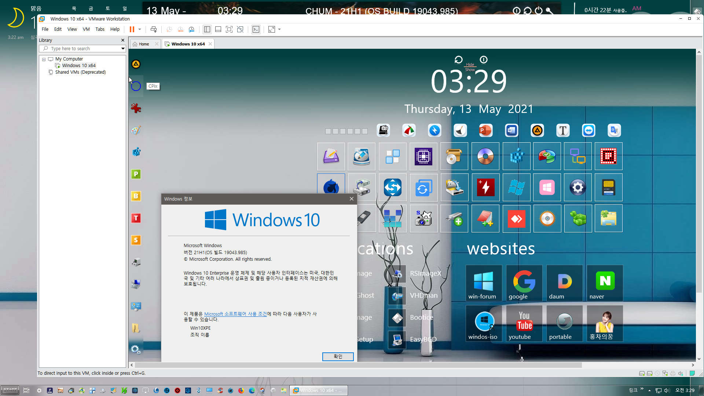Open the stretch mode dropdown arrow
Viewport: 704px width, 396px height.
coord(279,29)
